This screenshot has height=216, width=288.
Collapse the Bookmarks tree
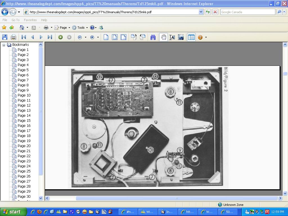[4, 45]
